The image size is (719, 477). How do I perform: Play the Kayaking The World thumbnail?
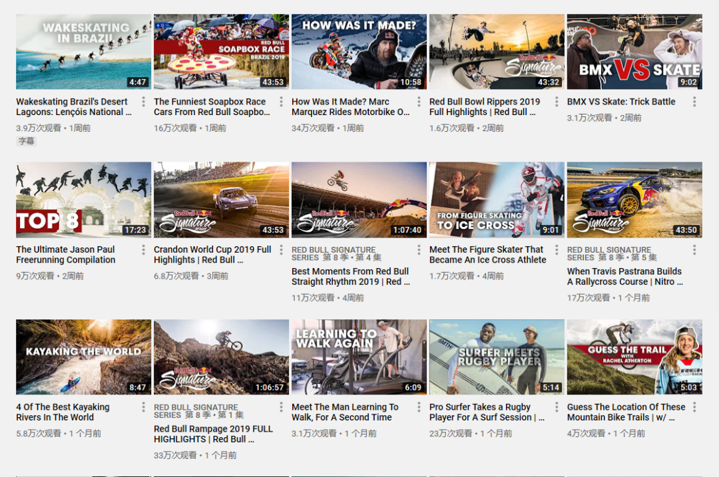tap(83, 357)
